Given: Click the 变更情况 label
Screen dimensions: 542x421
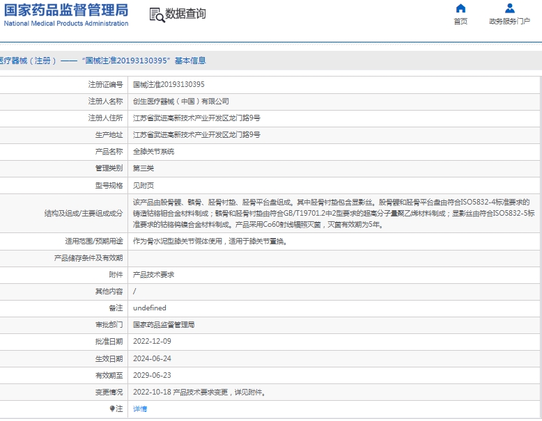Looking at the screenshot, I should [109, 392].
